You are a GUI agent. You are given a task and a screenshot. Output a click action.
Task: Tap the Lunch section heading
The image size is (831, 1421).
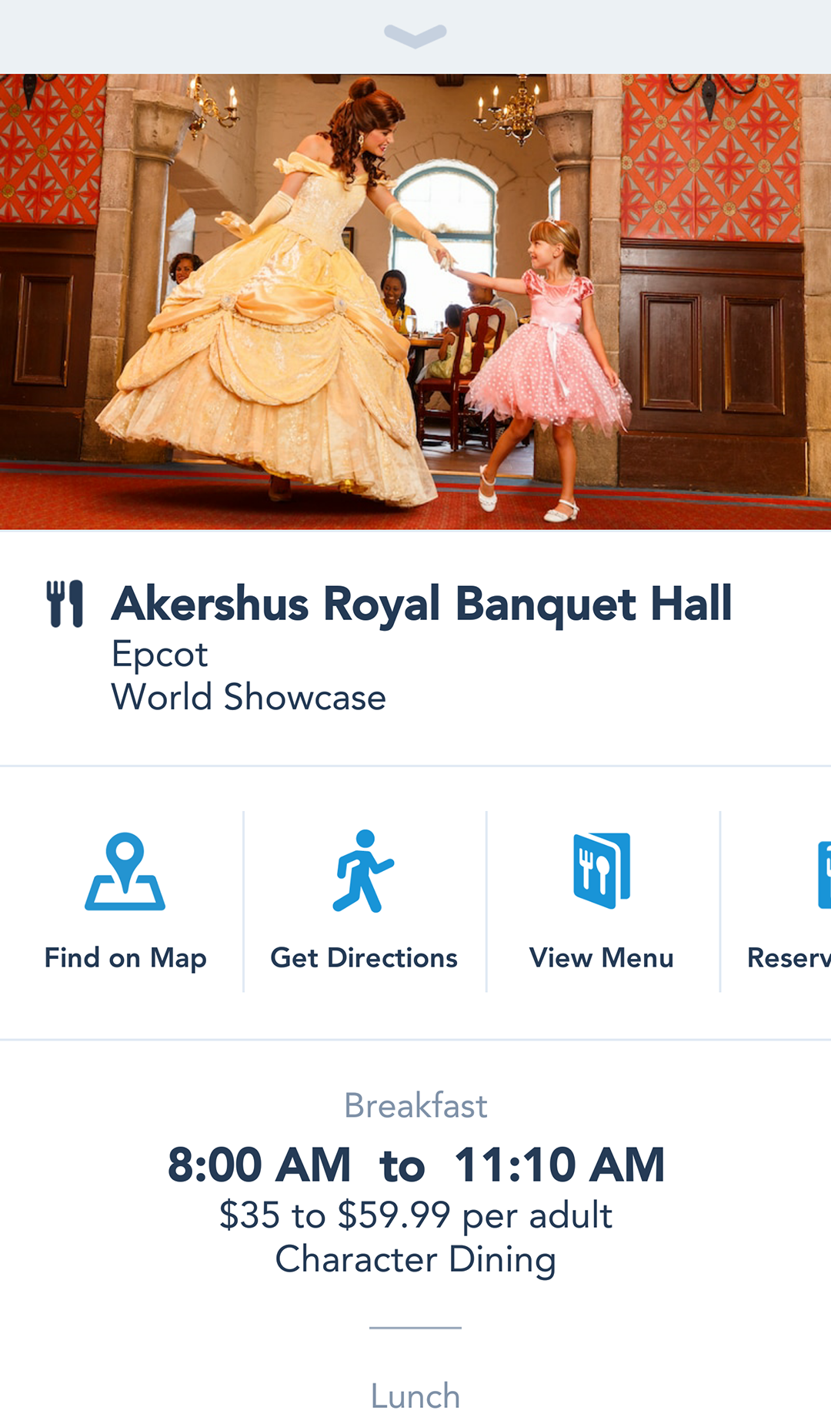(415, 1396)
